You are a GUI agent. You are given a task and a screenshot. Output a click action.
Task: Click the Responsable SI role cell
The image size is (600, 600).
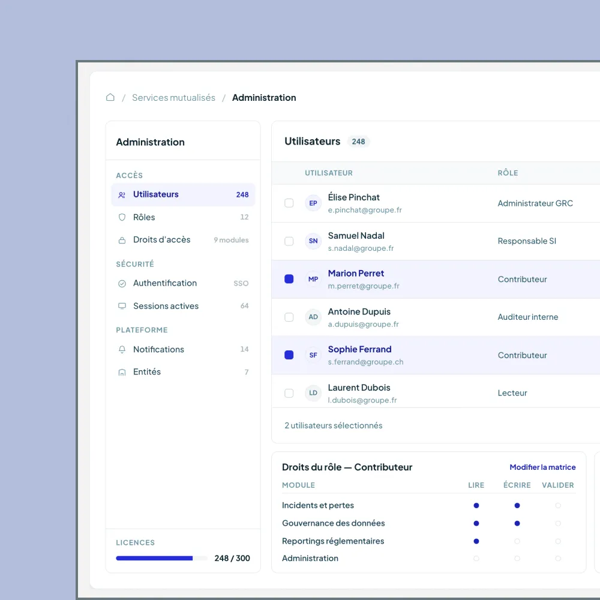pyautogui.click(x=527, y=241)
